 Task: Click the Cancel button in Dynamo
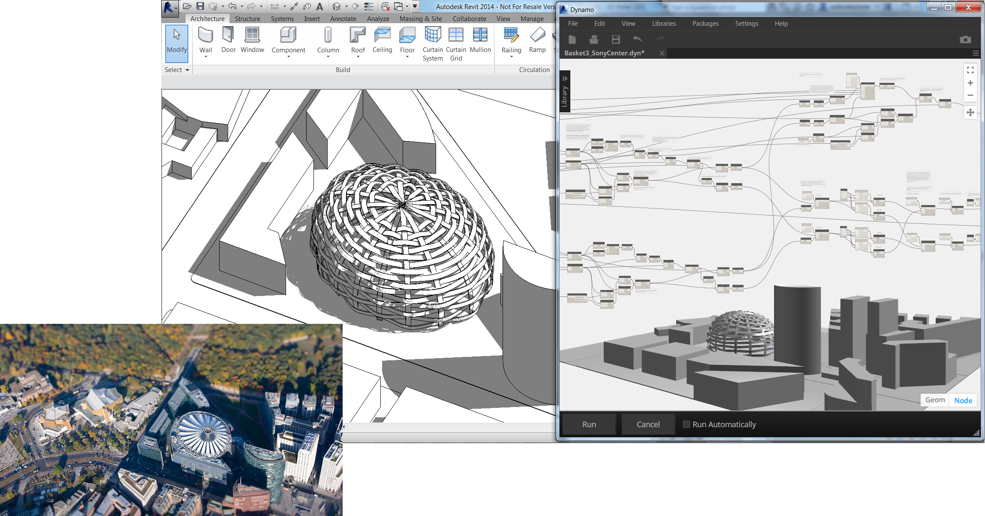tap(648, 424)
